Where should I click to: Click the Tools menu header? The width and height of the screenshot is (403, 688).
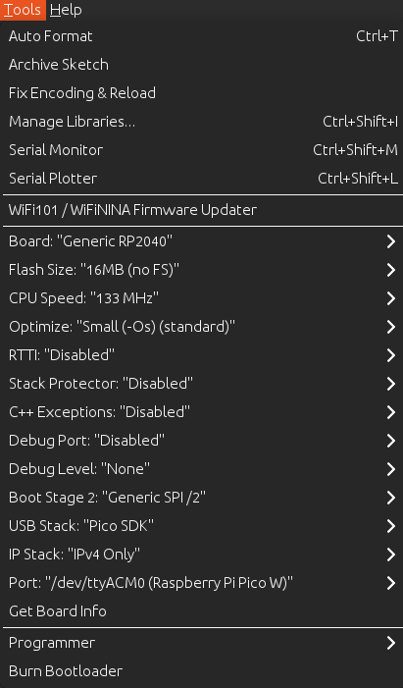pos(23,10)
